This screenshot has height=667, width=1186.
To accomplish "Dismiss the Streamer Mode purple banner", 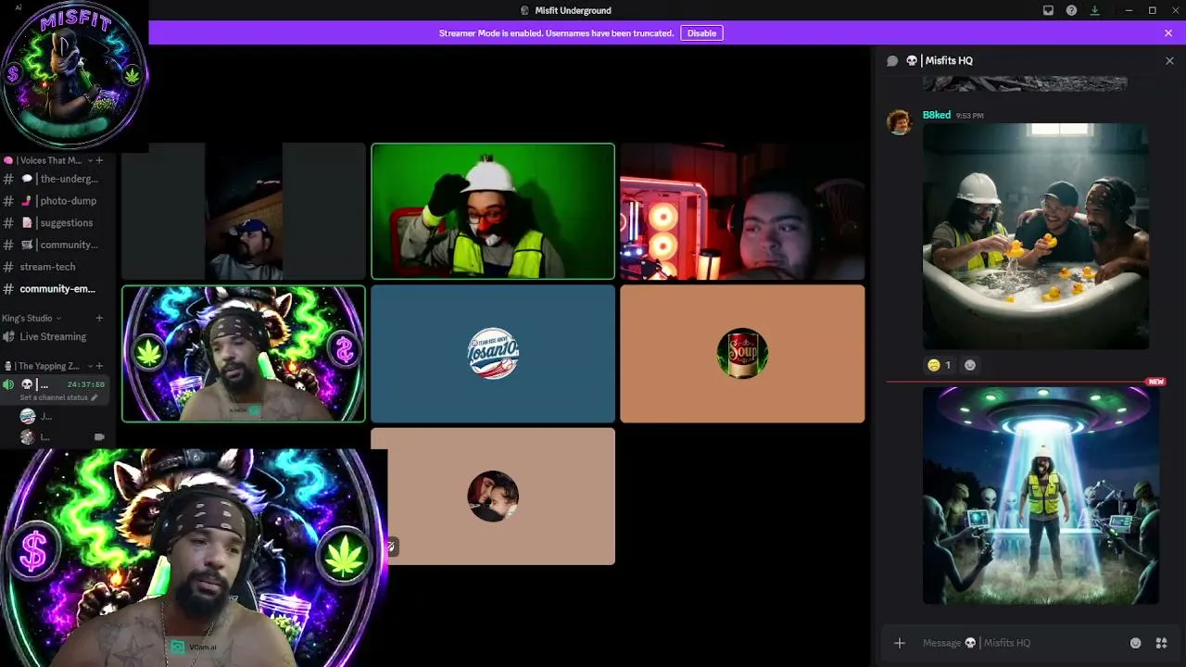I will tap(1168, 33).
